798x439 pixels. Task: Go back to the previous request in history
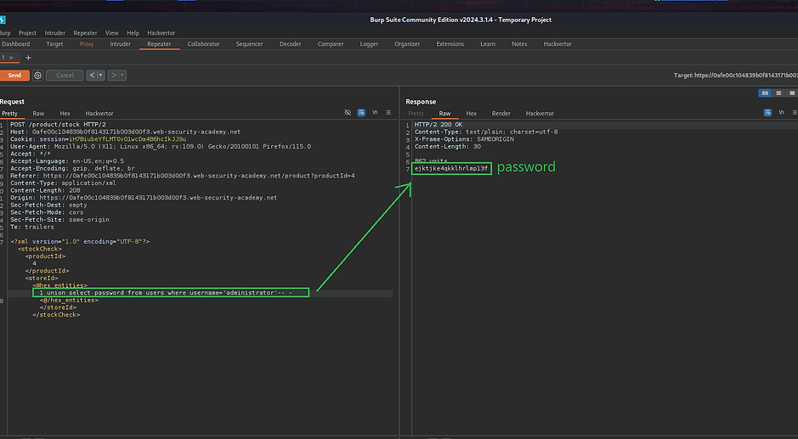93,76
